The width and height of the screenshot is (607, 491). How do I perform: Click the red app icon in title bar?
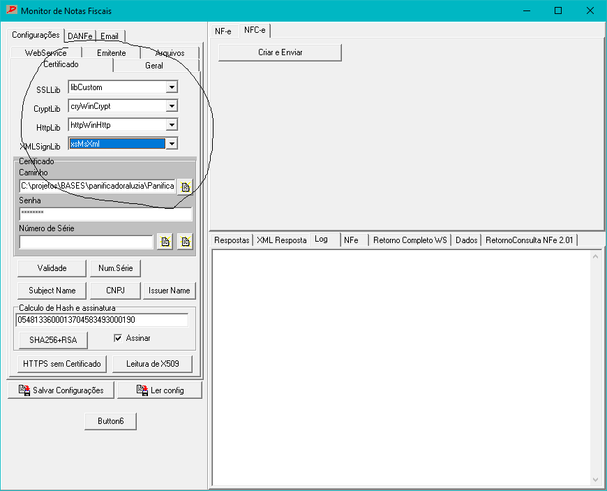(12, 10)
